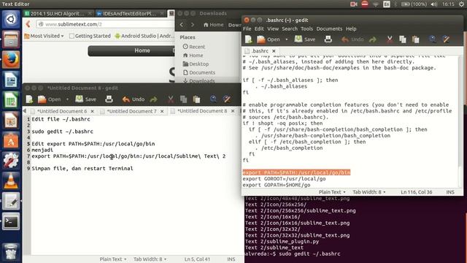Click Paste icon in Untitled Document gedit
The height and width of the screenshot is (263, 467).
(196, 99)
